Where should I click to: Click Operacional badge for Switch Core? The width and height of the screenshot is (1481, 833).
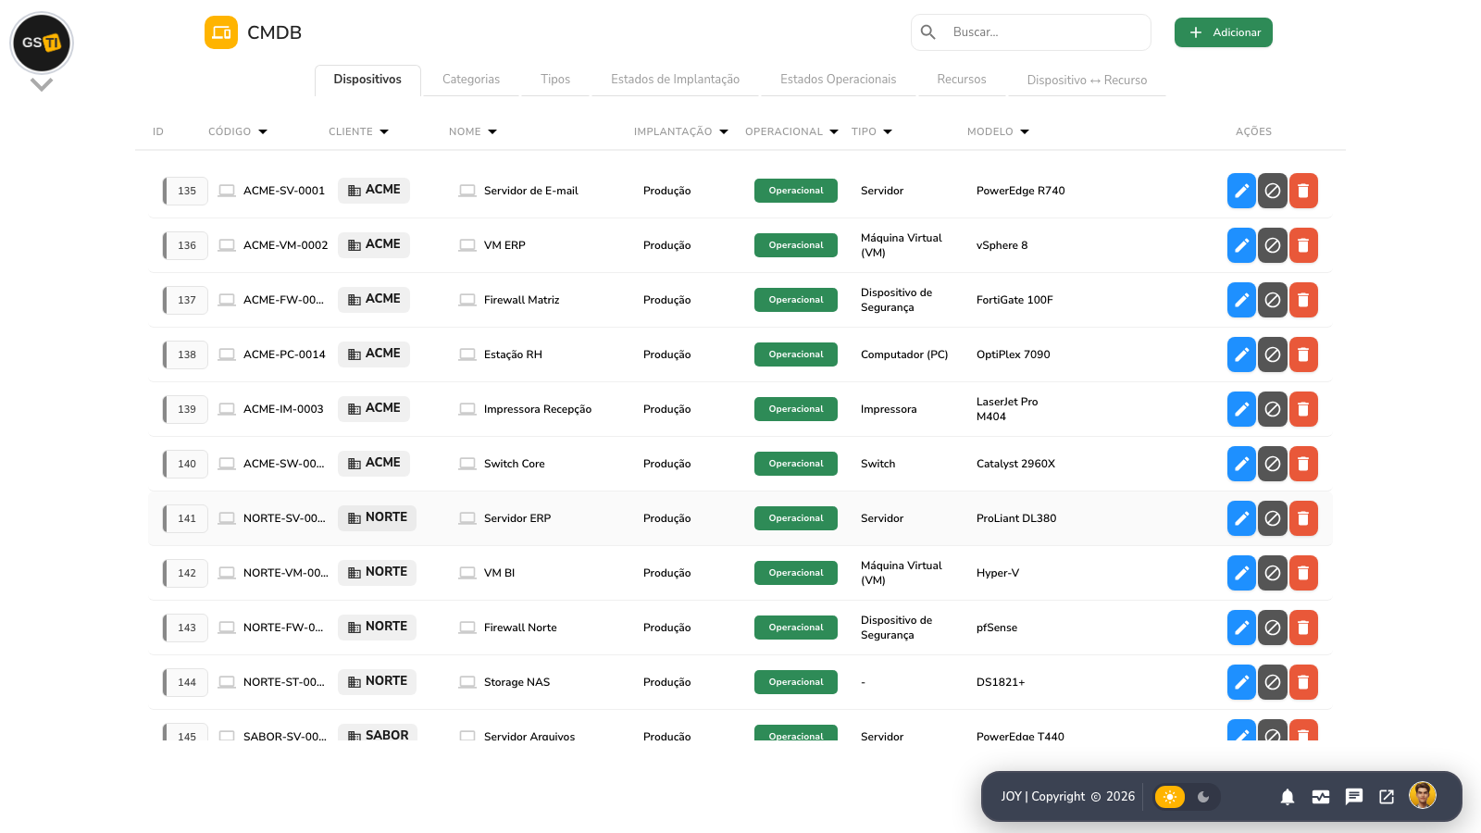796,464
